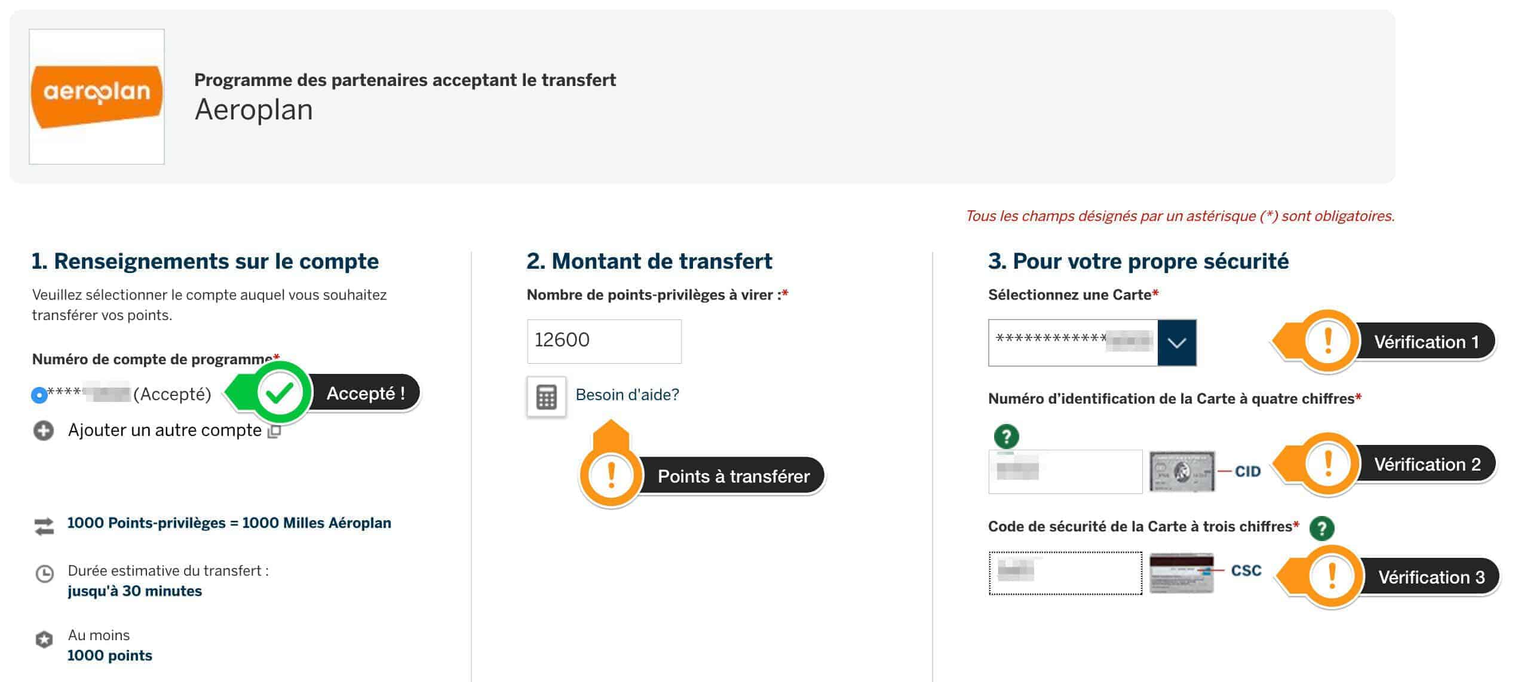Click the points transfer amount field
Viewport: 1527px width, 682px height.
pos(603,341)
